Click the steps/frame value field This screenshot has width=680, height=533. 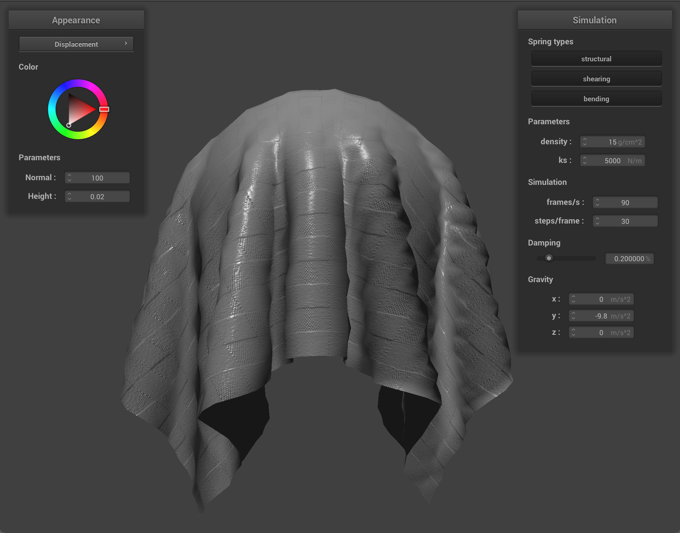[625, 221]
